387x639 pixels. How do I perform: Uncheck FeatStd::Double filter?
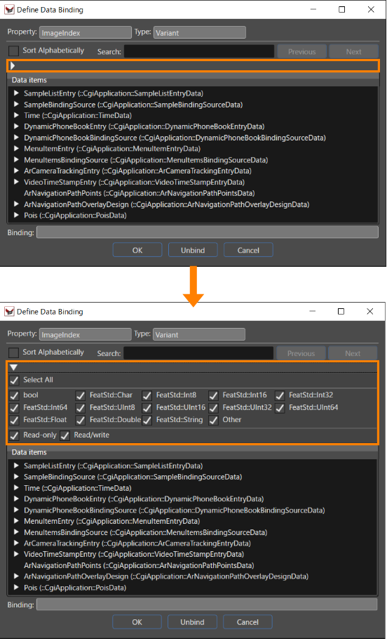coord(81,420)
